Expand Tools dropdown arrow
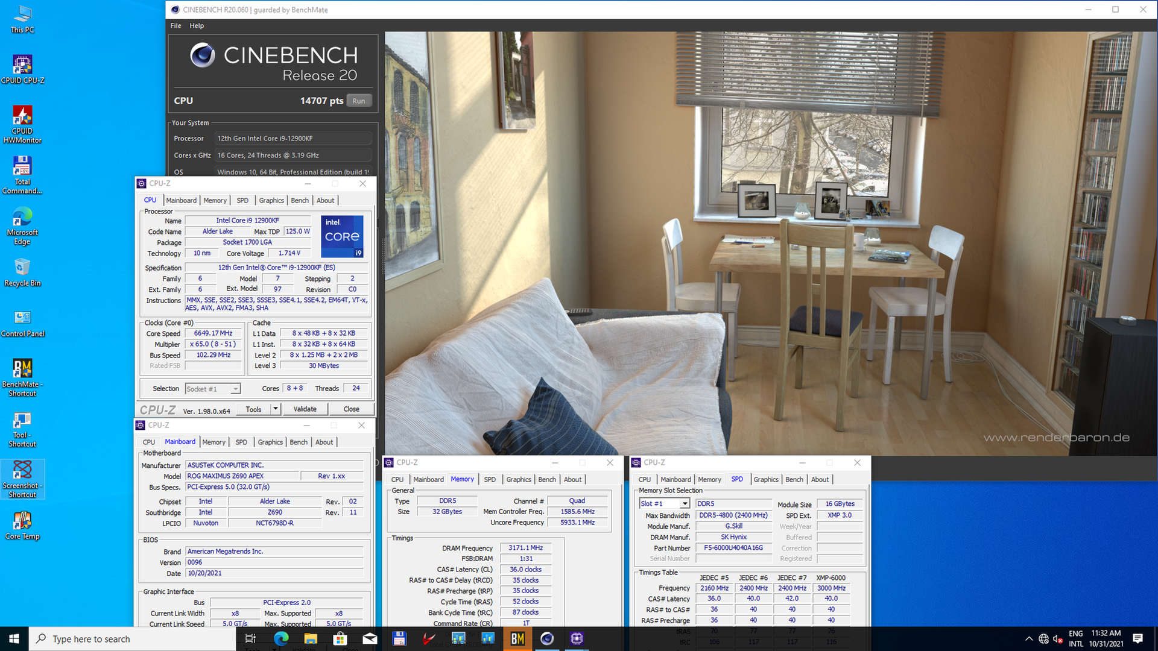The image size is (1158, 651). (x=276, y=409)
